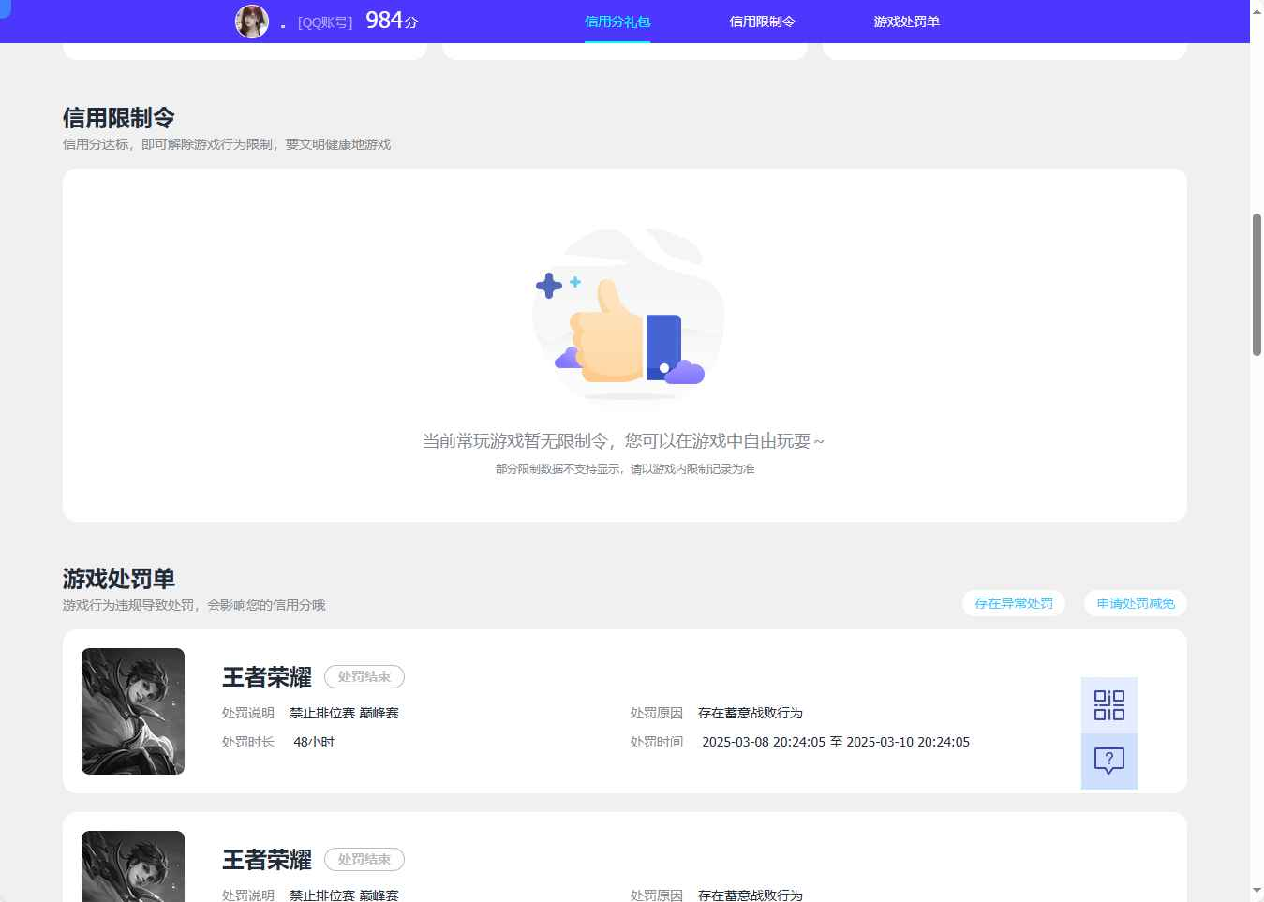Open the second 王者荣耀 hero thumbnail
Screen dimensions: 1264x902
pyautogui.click(x=133, y=866)
